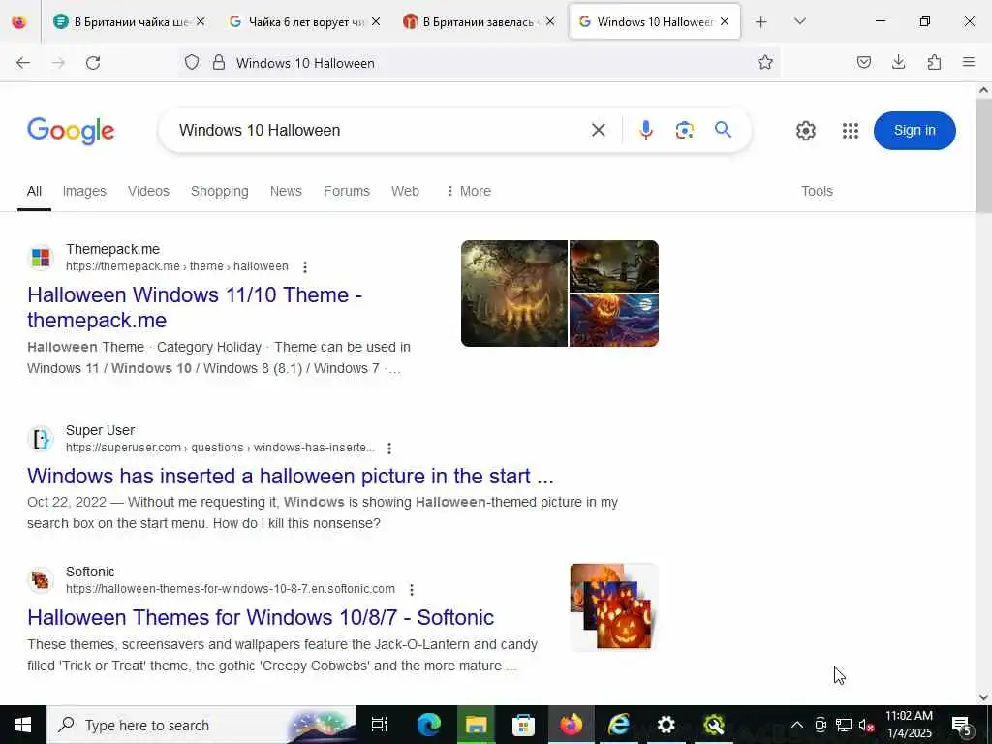Expand the More search filters menu
This screenshot has height=744, width=992.
469,191
